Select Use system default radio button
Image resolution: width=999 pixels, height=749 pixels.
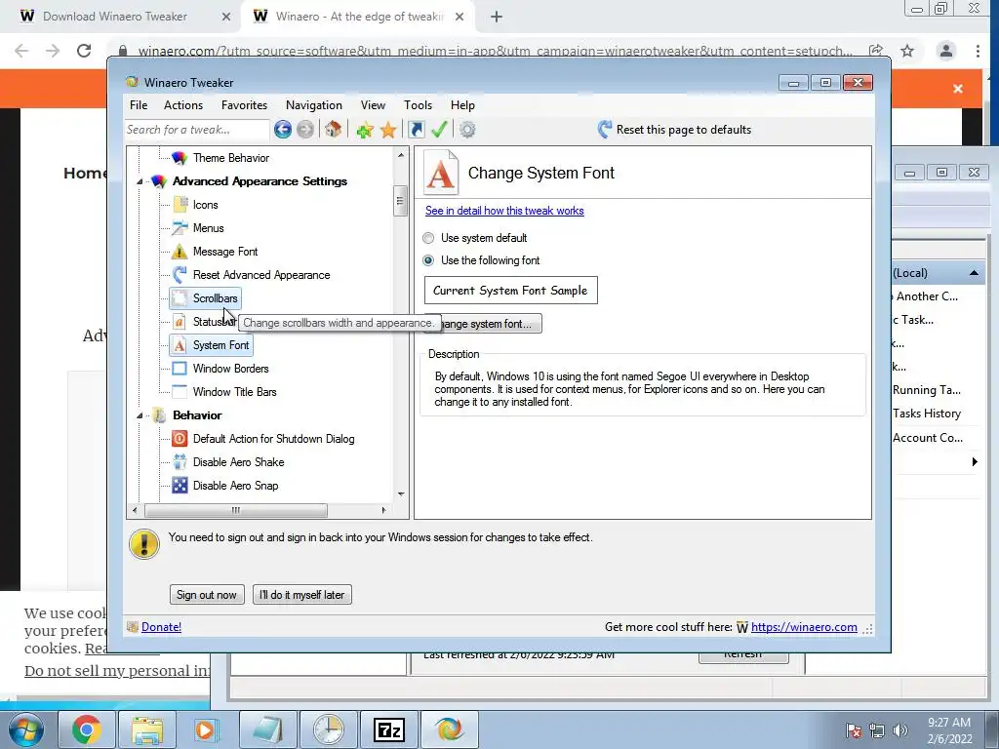pos(428,238)
